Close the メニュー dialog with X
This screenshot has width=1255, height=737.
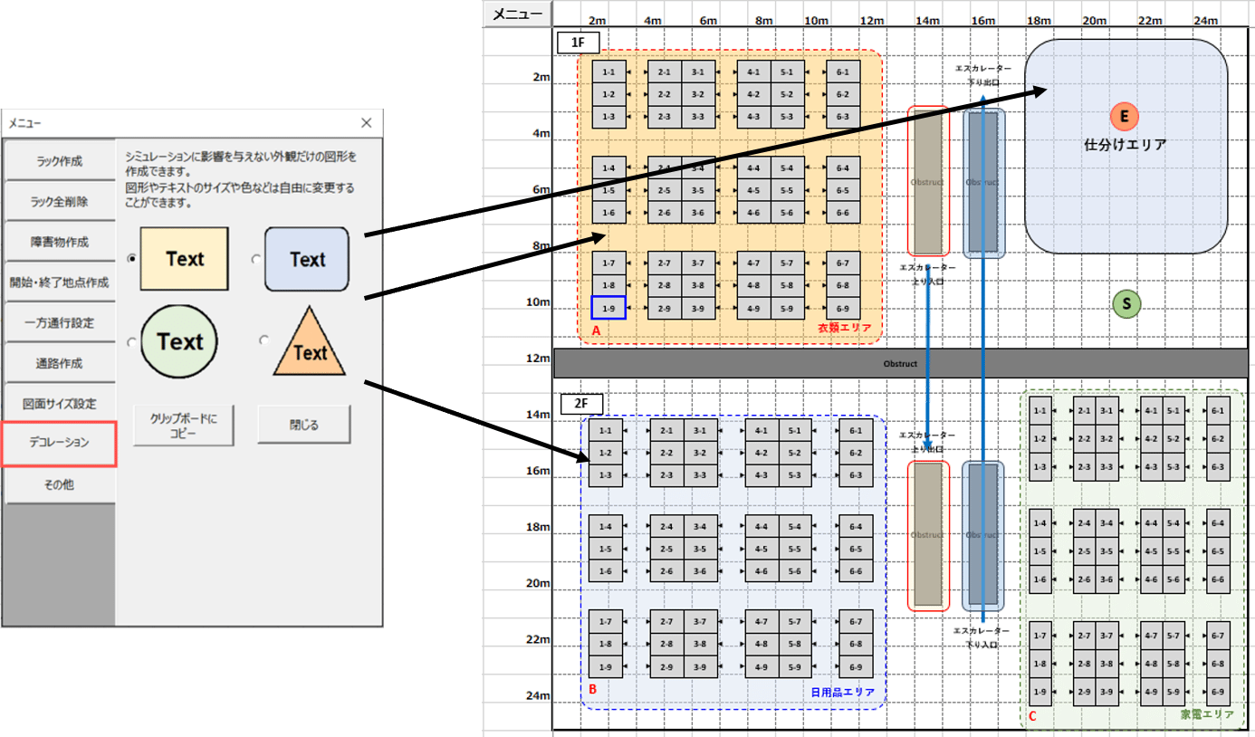coord(366,123)
